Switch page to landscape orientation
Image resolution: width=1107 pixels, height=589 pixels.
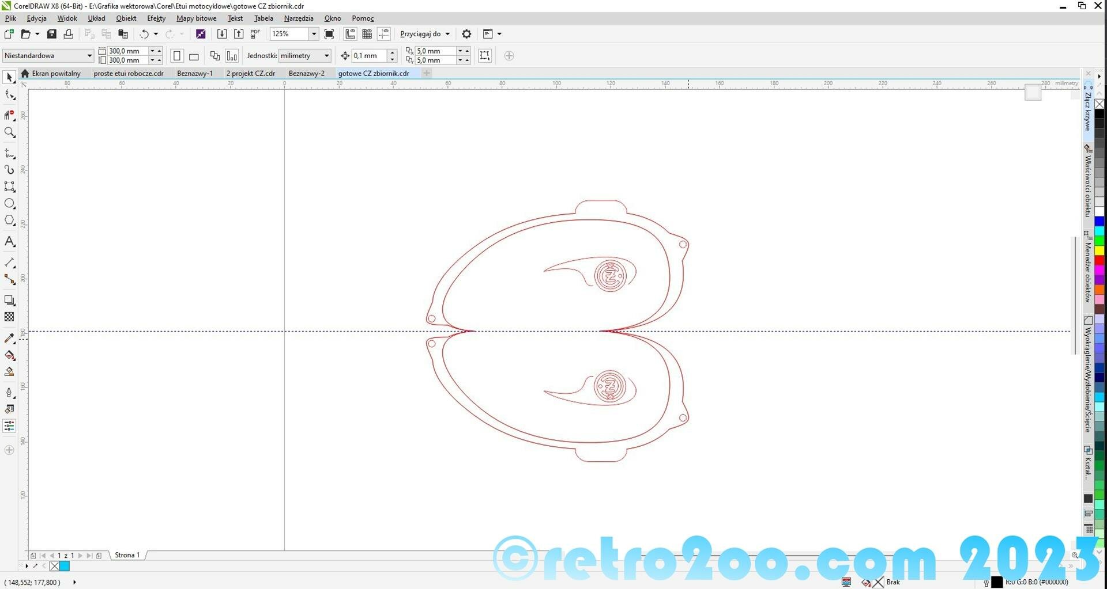(x=194, y=56)
